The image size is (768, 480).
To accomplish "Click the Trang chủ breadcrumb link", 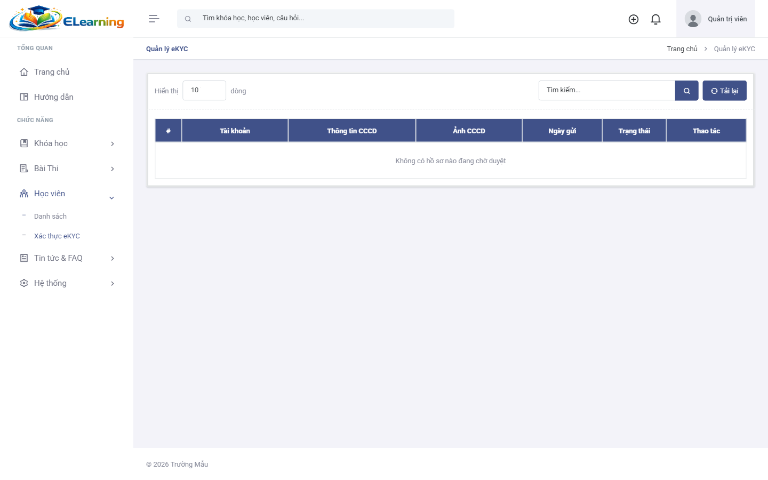I will click(x=682, y=49).
